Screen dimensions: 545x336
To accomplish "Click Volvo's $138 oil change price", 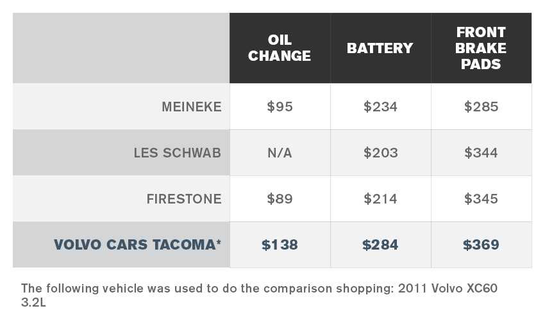I will (280, 244).
